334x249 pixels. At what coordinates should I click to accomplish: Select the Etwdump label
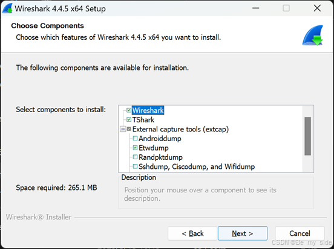(x=153, y=148)
